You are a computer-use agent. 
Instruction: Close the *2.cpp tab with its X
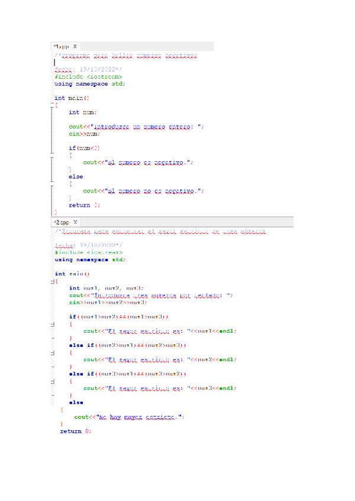pos(75,222)
